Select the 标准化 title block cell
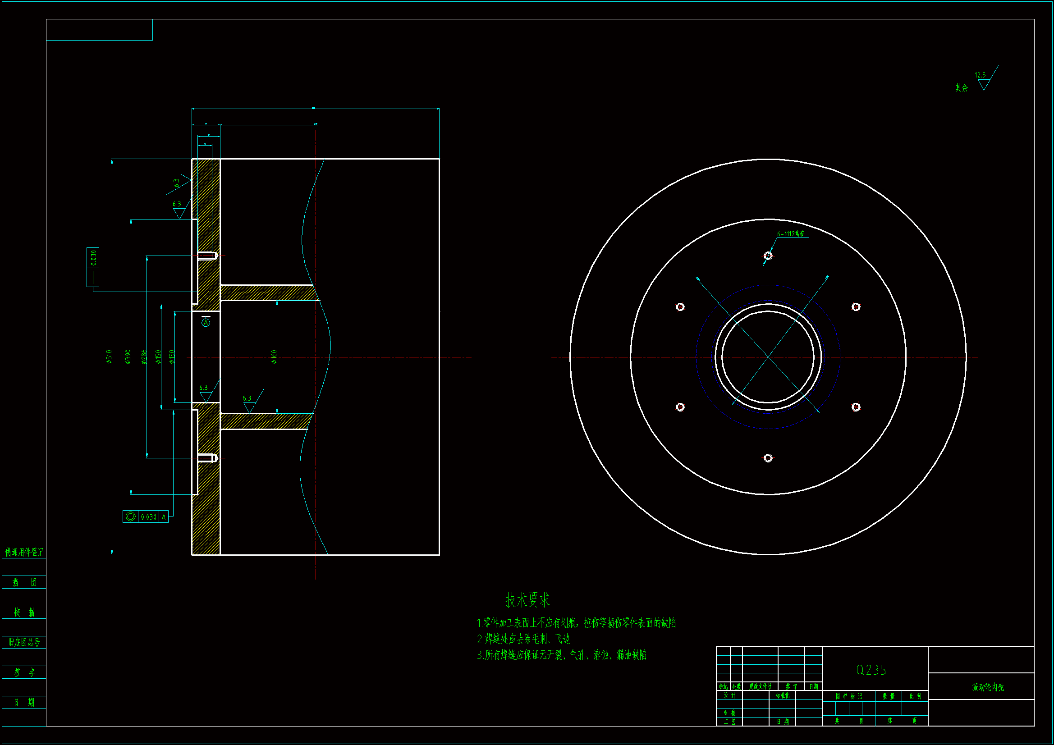1054x745 pixels. 783,695
